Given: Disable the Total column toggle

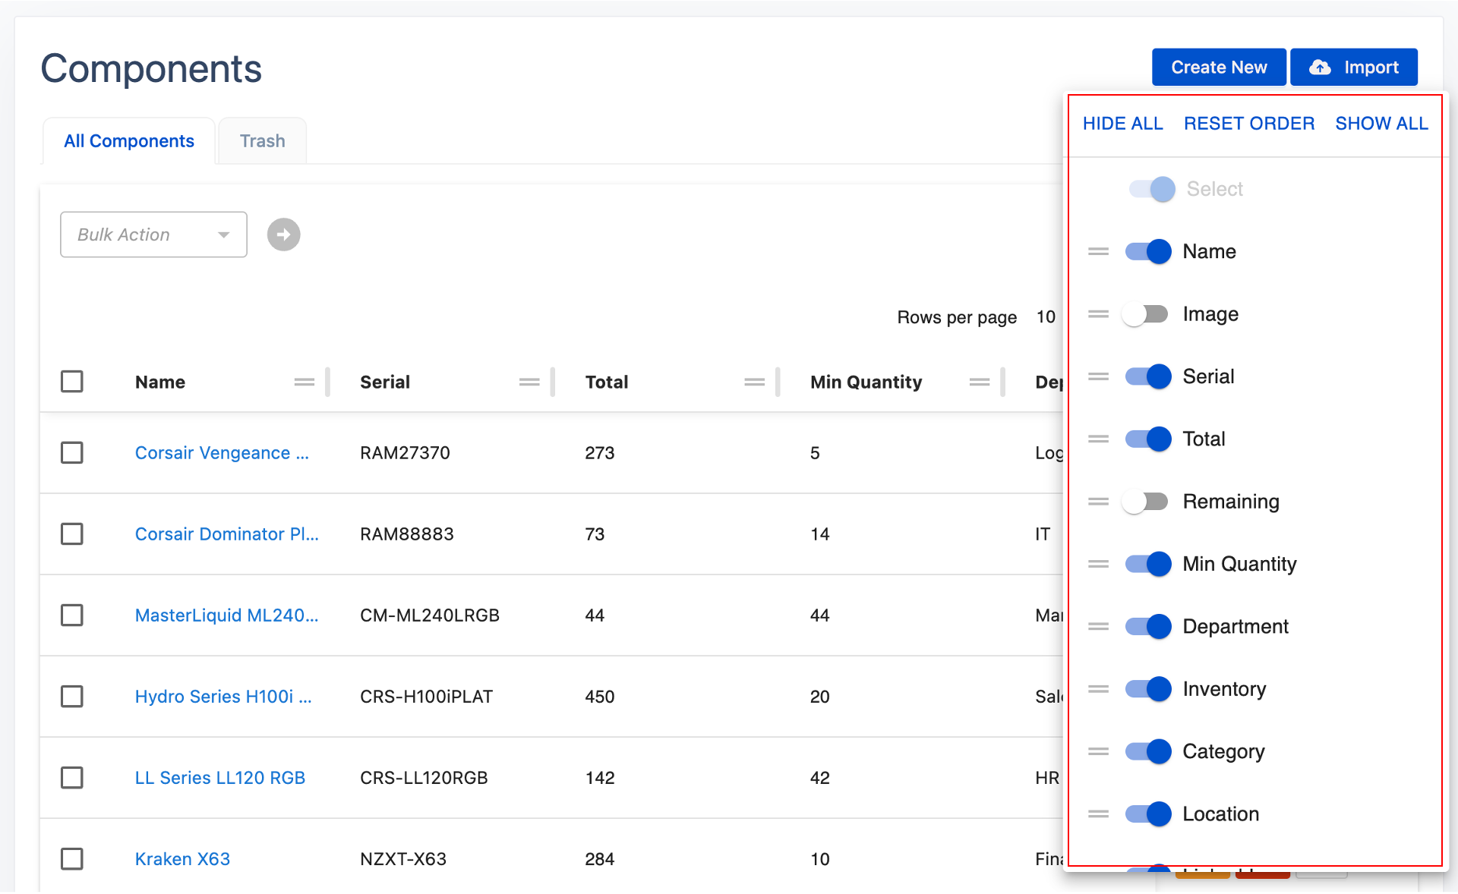Looking at the screenshot, I should click(x=1148, y=439).
